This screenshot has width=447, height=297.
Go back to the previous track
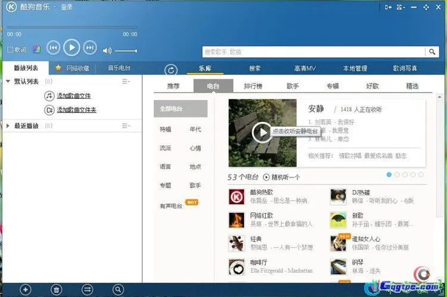tap(53, 48)
